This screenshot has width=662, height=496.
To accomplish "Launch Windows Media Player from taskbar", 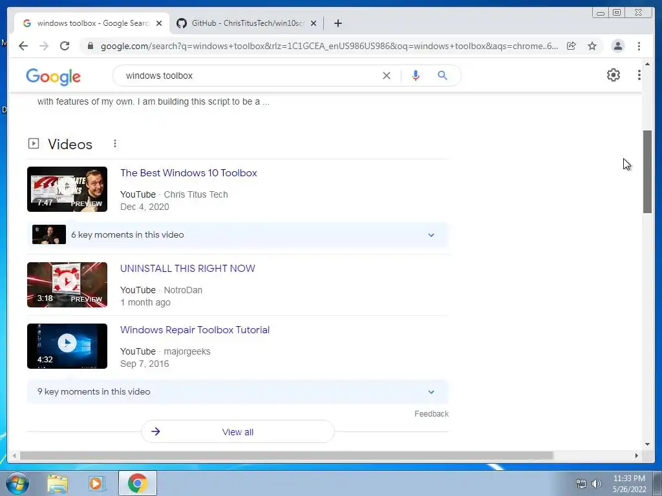I will 97,484.
